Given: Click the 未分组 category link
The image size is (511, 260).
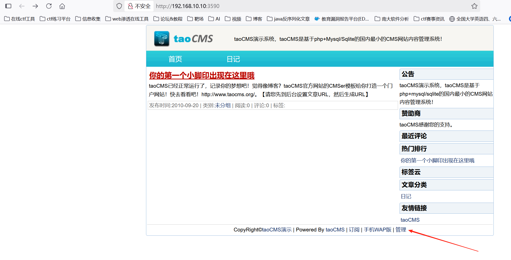Looking at the screenshot, I should (x=223, y=105).
